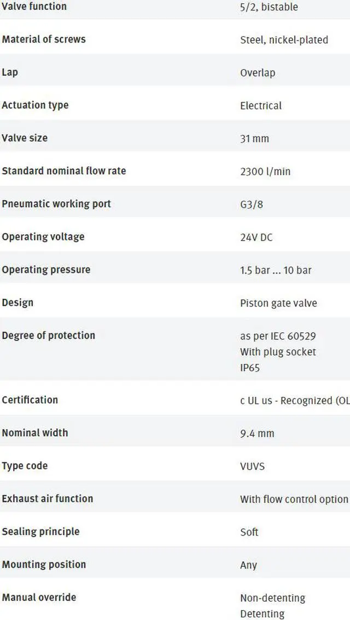Click the Nominal width '9.4 mm' value
350x620 pixels.
pos(257,434)
